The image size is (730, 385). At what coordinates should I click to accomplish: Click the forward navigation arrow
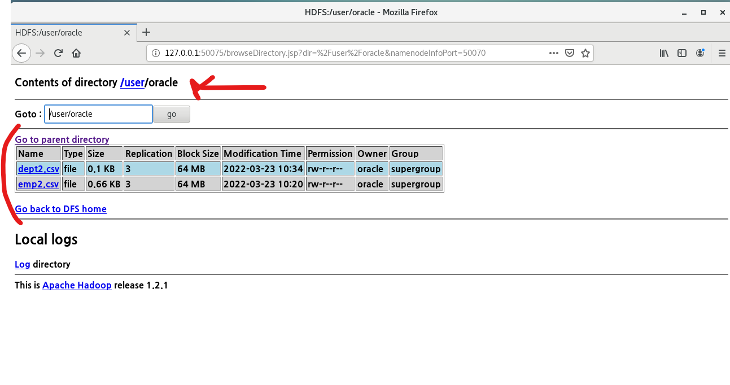coord(40,53)
